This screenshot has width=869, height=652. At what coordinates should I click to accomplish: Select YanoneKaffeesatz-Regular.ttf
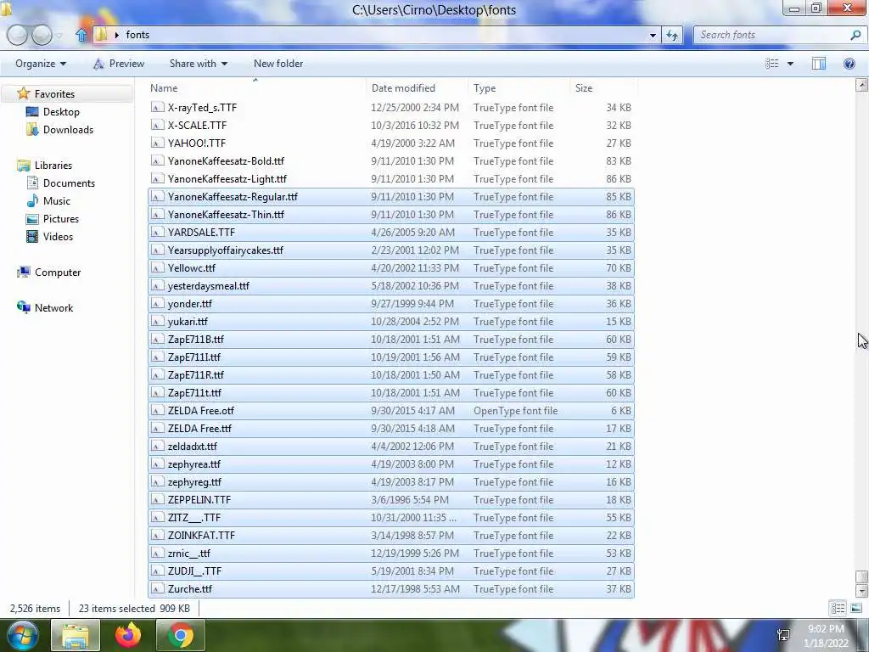coord(390,197)
